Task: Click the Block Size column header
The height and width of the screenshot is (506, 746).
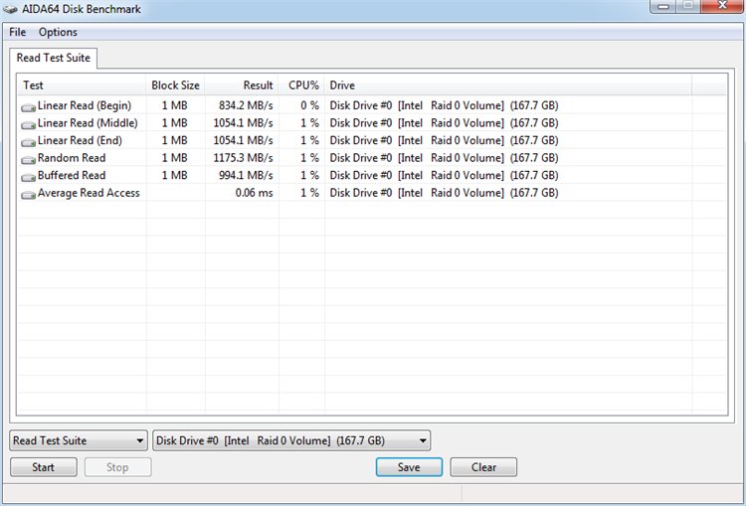Action: tap(175, 85)
